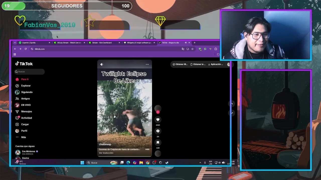Open the bookmarks folder icon at bar's right

click(218, 54)
